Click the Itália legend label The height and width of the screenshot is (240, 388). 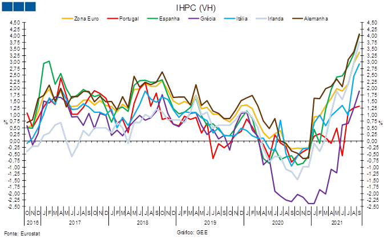point(242,19)
